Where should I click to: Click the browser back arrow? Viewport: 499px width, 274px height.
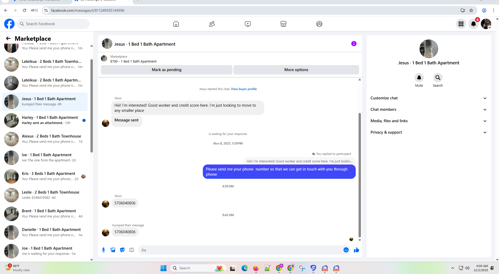click(x=6, y=10)
